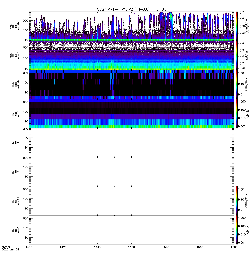Click the plot title 'Outer Probes: P1, P2 (TH-B,C) FFT, FBK'
The image size is (250, 266).
[131, 10]
